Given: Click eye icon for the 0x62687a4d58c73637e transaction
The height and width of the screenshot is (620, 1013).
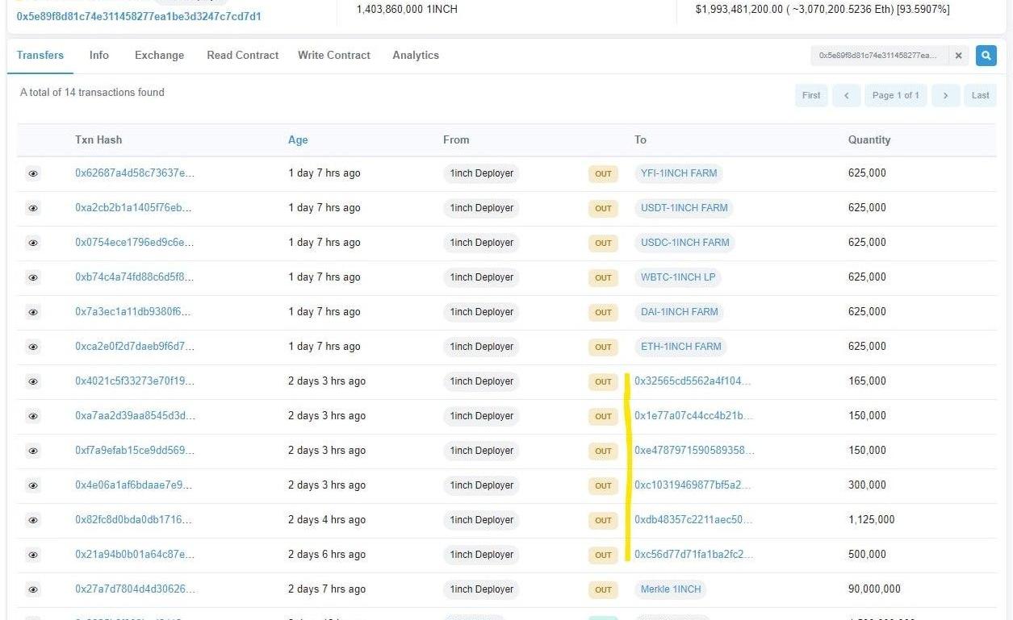Looking at the screenshot, I should (x=33, y=173).
